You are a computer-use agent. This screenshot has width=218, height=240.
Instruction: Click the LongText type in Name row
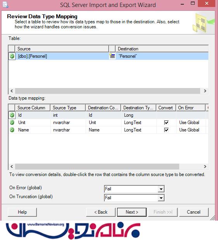[x=139, y=130]
